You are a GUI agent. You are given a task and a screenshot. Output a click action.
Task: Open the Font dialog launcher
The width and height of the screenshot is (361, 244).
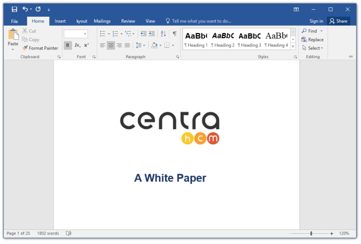[94, 57]
